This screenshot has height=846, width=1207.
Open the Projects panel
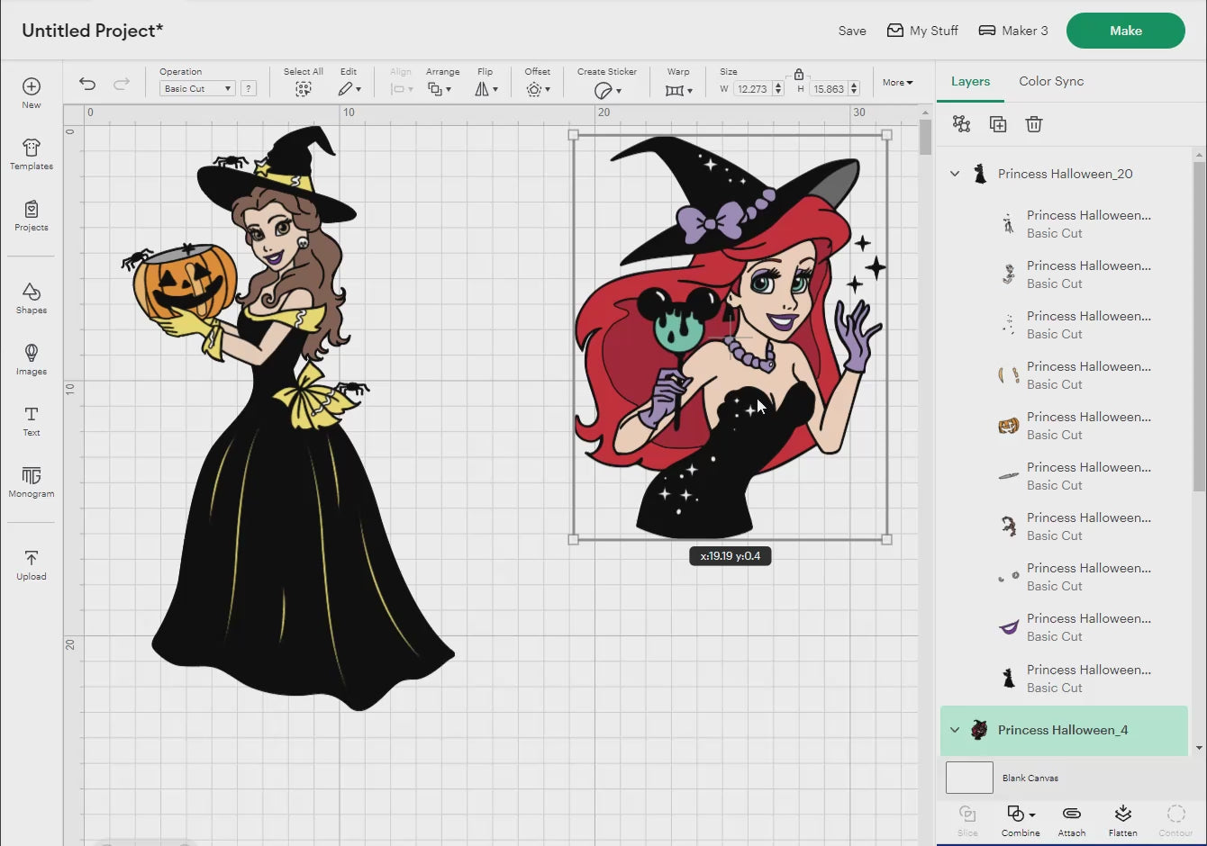(32, 215)
